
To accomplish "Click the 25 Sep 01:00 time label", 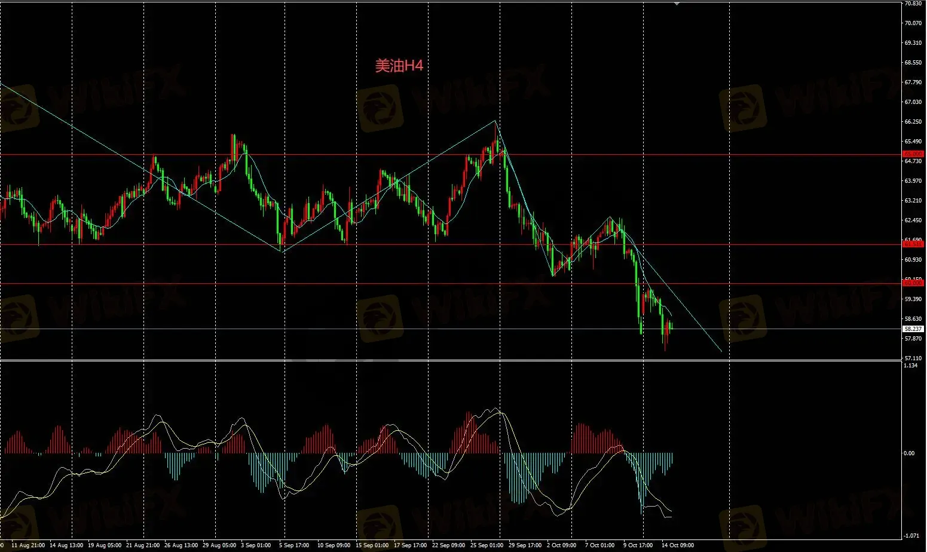I will pyautogui.click(x=487, y=545).
